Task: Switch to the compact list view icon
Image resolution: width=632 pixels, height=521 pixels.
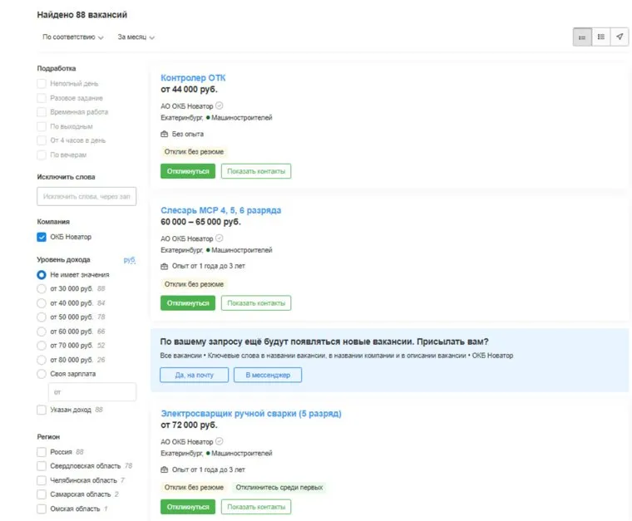Action: click(x=581, y=37)
